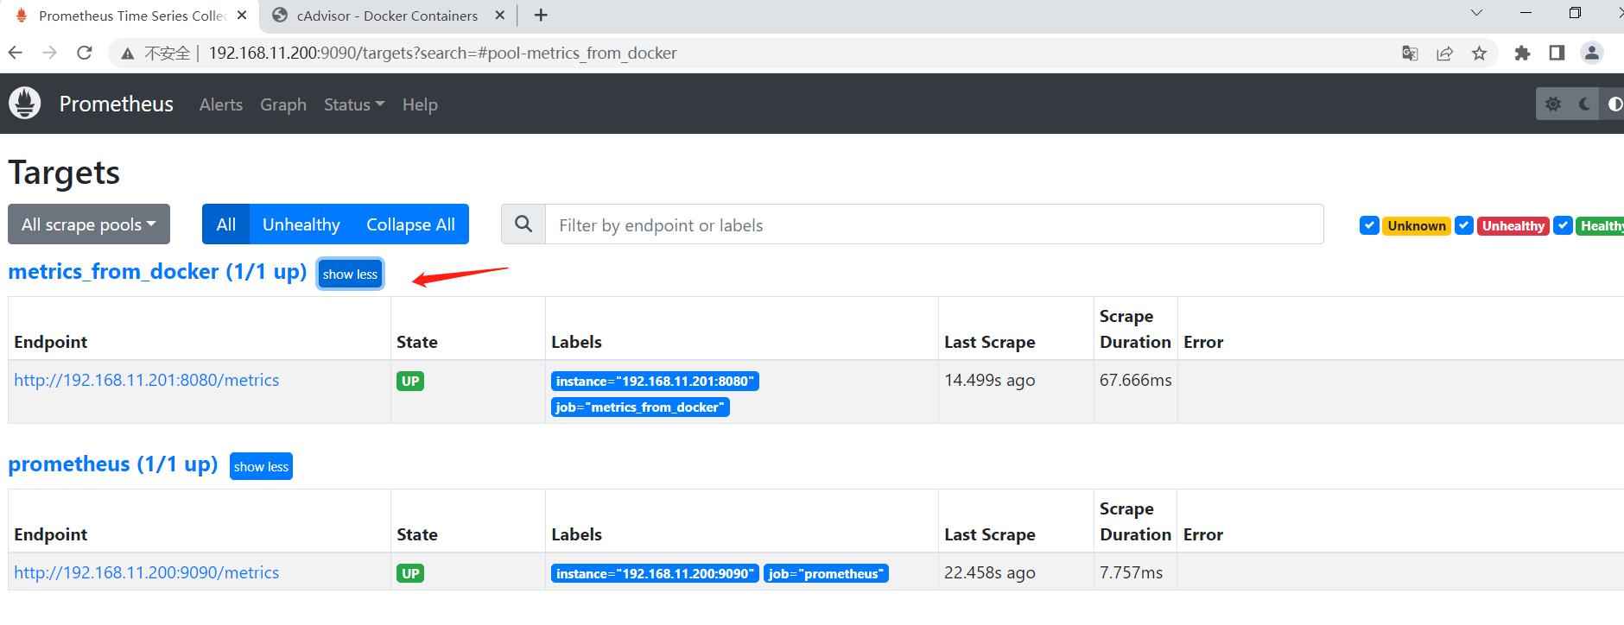Viewport: 1624px width, 625px height.
Task: Open the tab search chevron
Action: [x=1475, y=13]
